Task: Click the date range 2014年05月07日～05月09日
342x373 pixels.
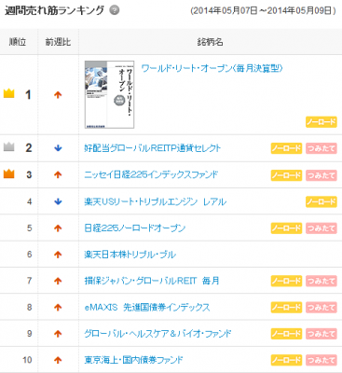Action: [x=263, y=11]
